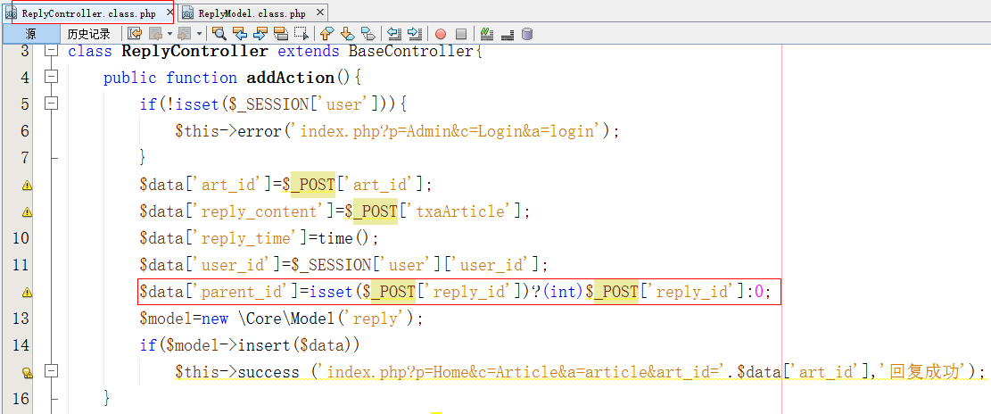Toggle Rectangular Selection mode
991x414 pixels.
tap(301, 34)
